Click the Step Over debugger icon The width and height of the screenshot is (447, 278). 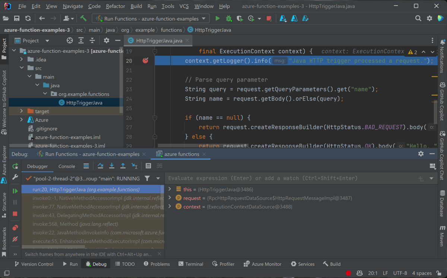101,166
